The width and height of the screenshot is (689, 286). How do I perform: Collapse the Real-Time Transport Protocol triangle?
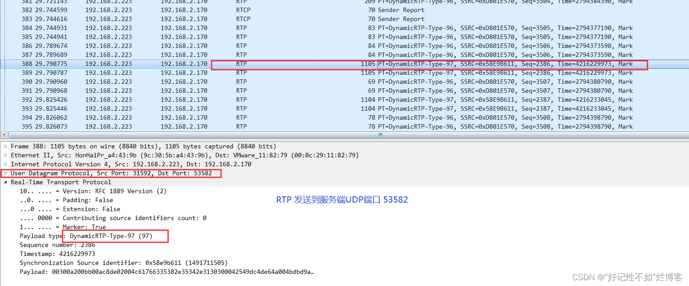[x=5, y=182]
